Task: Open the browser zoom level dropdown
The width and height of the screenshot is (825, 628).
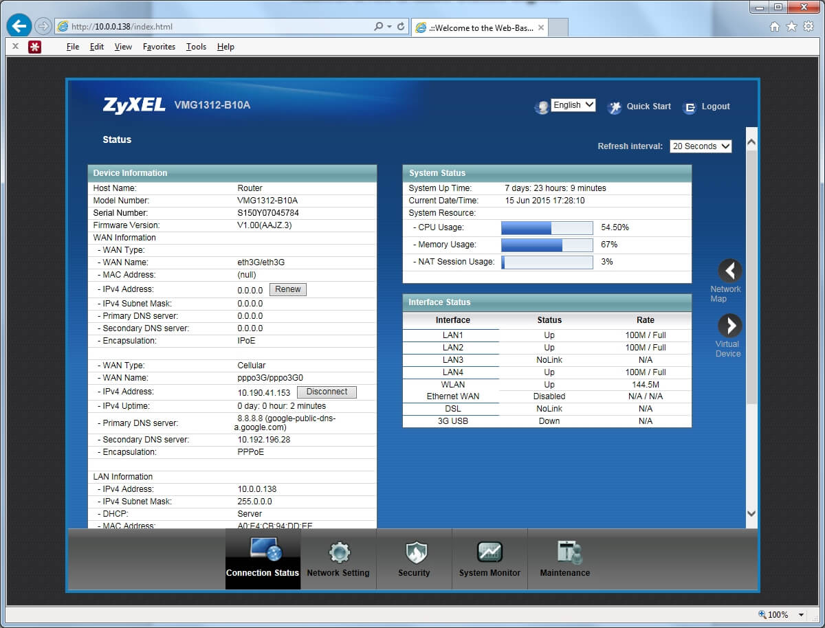Action: pyautogui.click(x=801, y=615)
